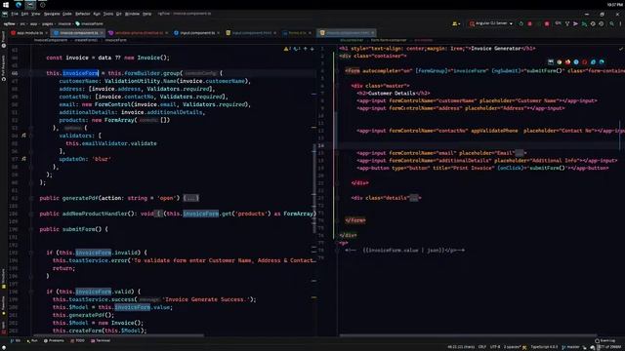
Task: Open the TODO tool window
Action: click(x=77, y=340)
